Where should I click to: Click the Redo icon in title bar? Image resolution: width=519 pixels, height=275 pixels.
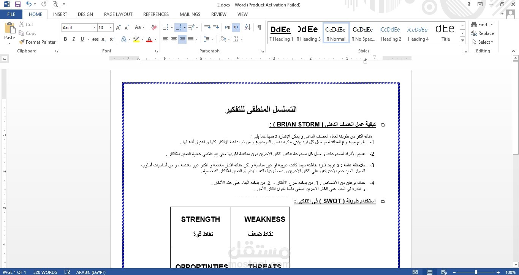(44, 5)
